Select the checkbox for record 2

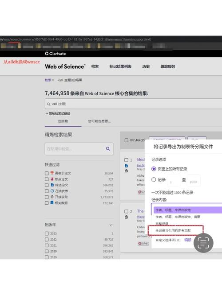[x=126, y=211]
